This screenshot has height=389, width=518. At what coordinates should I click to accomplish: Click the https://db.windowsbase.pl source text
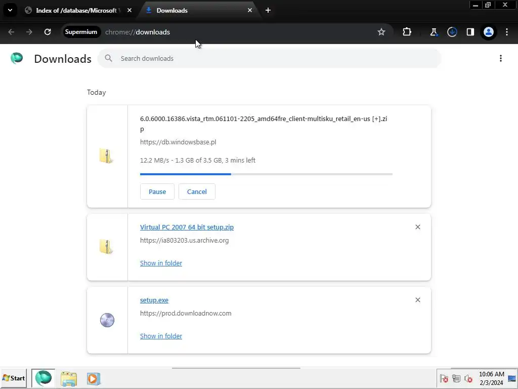tap(178, 142)
